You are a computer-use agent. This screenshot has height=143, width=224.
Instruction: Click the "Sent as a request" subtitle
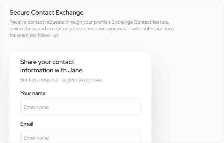(62, 80)
